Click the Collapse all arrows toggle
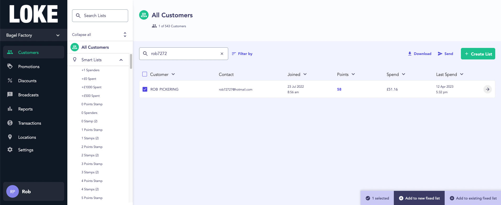The height and width of the screenshot is (205, 501). (x=125, y=35)
